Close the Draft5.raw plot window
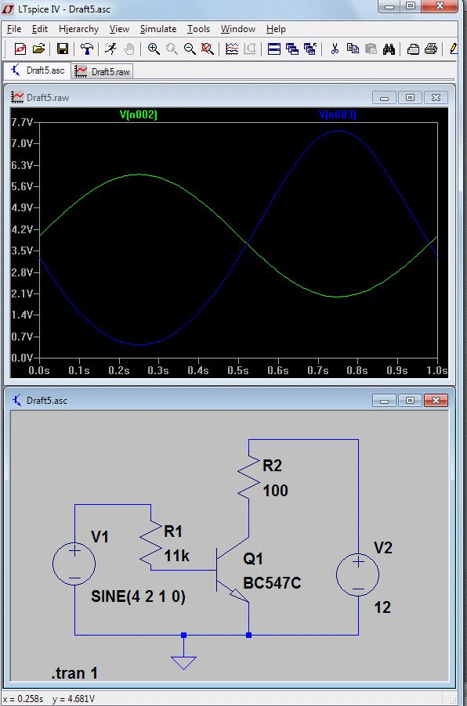This screenshot has width=467, height=706. coord(436,97)
